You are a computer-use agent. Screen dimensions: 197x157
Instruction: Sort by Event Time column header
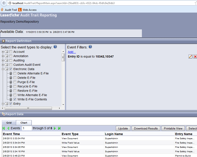point(11,134)
